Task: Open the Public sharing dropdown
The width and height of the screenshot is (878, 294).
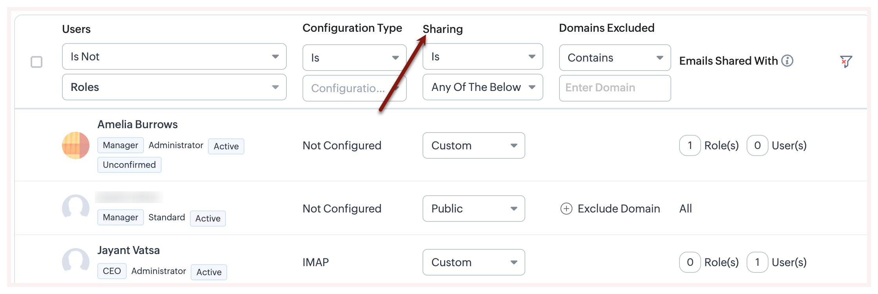Action: click(474, 209)
